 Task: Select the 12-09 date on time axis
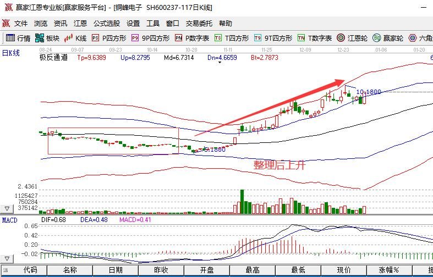point(305,50)
